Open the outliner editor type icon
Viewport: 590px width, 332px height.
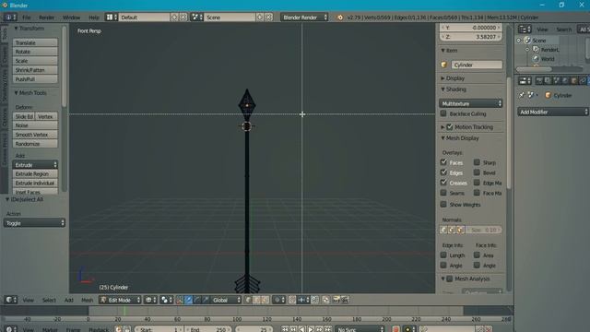click(x=525, y=29)
